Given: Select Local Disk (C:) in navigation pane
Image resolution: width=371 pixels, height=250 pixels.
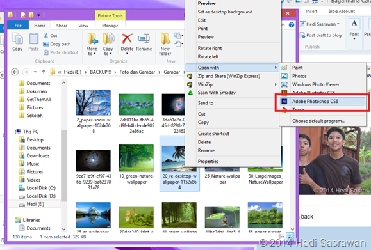Looking at the screenshot, I should coord(41,188).
